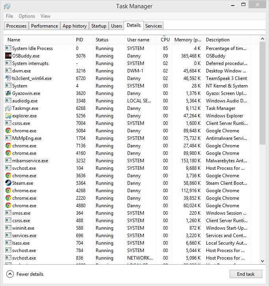The image size is (269, 286).
Task: Switch to the Startup tab
Action: coord(99,26)
